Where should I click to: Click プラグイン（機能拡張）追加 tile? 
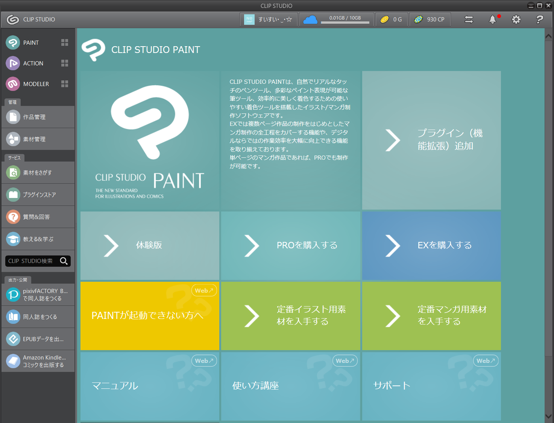[431, 140]
